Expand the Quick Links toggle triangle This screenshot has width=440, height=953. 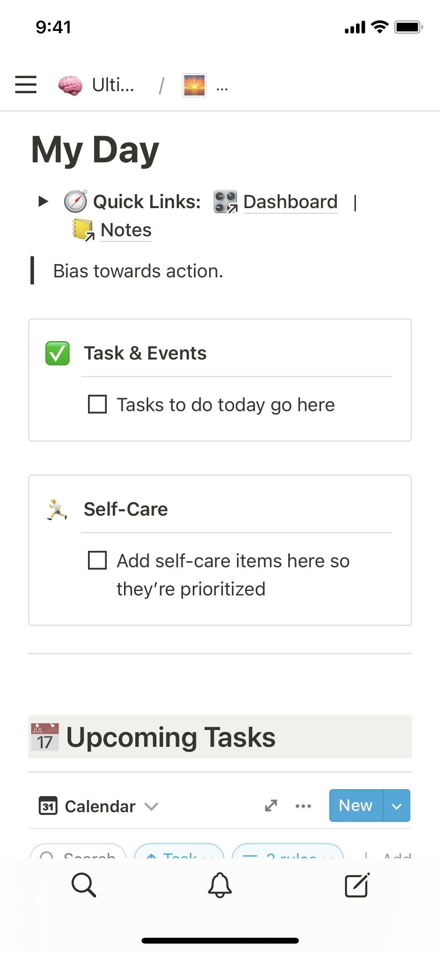click(43, 201)
